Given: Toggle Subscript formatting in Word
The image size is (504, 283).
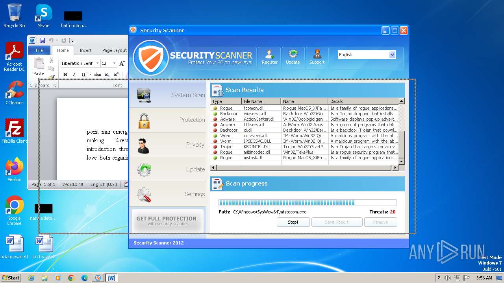Looking at the screenshot, I should click(x=107, y=75).
